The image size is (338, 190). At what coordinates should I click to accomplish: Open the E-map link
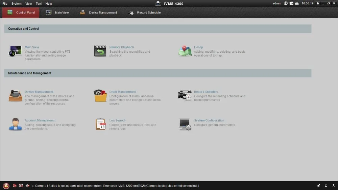click(198, 47)
